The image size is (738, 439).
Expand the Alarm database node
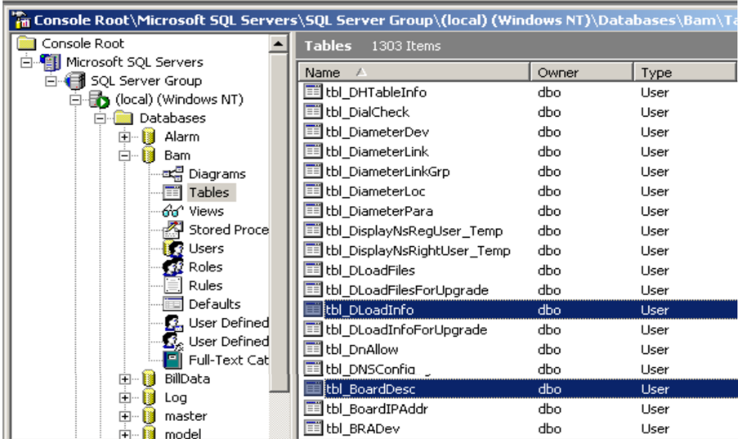pos(124,137)
